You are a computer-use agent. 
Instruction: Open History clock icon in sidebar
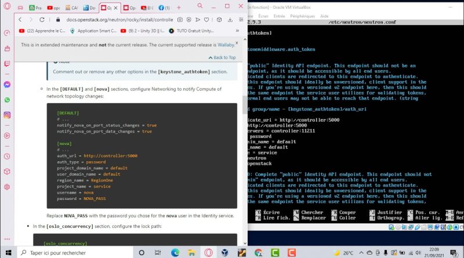tap(7, 156)
